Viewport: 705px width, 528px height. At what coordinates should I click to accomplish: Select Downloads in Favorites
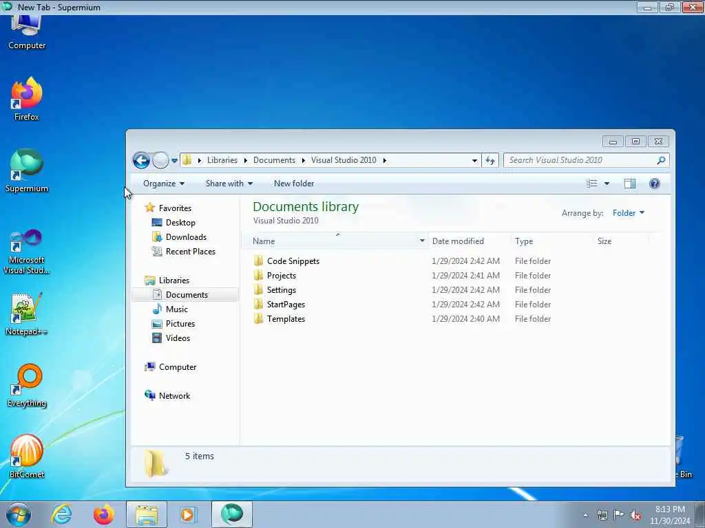coord(186,236)
